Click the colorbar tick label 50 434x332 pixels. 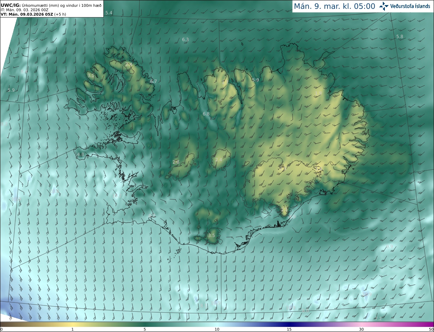point(431,329)
